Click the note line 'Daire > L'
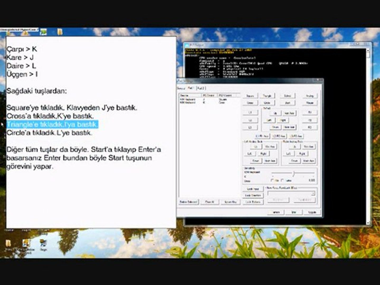Viewport: 380px width, 285px height. [21, 66]
